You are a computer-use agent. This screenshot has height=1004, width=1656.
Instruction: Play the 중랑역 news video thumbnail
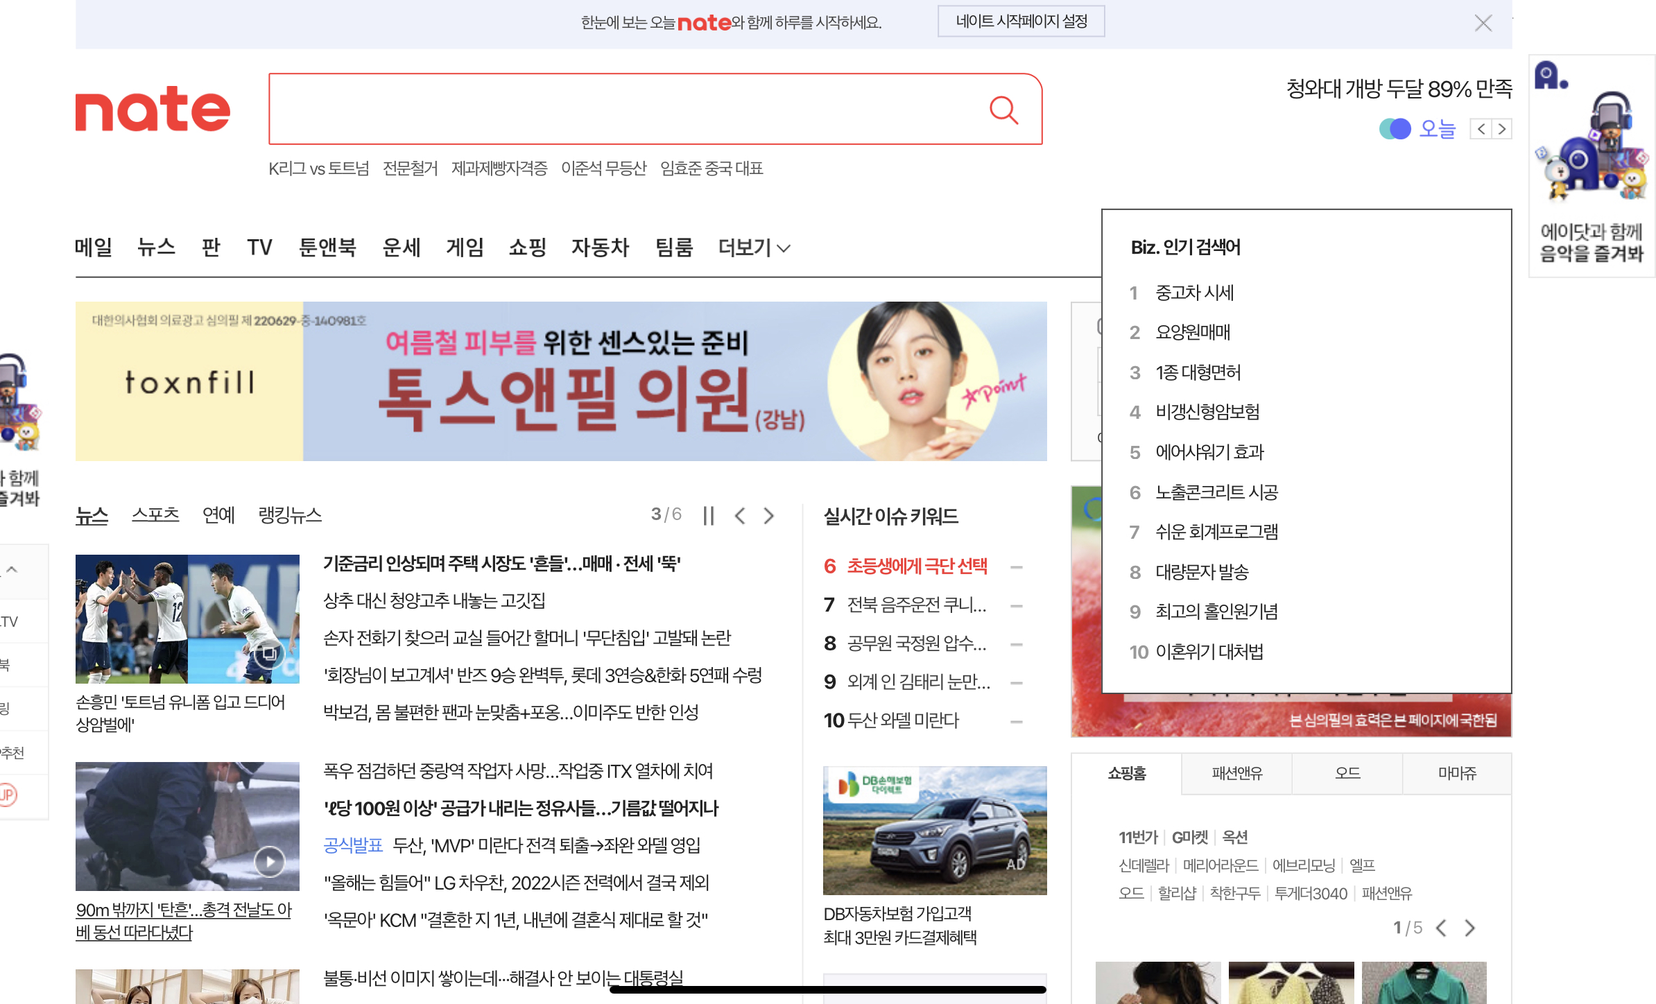tap(269, 861)
